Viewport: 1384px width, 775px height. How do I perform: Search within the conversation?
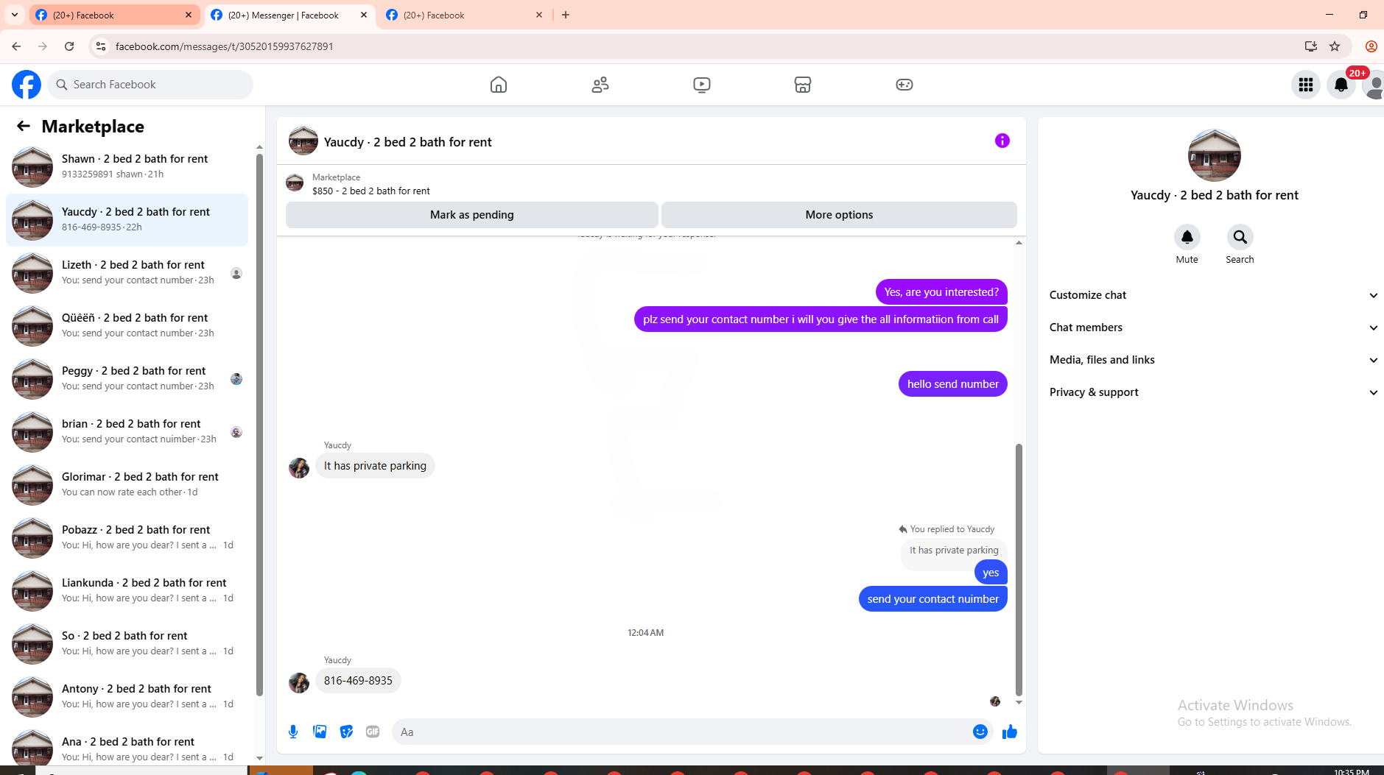[1240, 237]
